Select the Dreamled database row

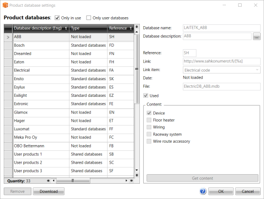(69, 54)
